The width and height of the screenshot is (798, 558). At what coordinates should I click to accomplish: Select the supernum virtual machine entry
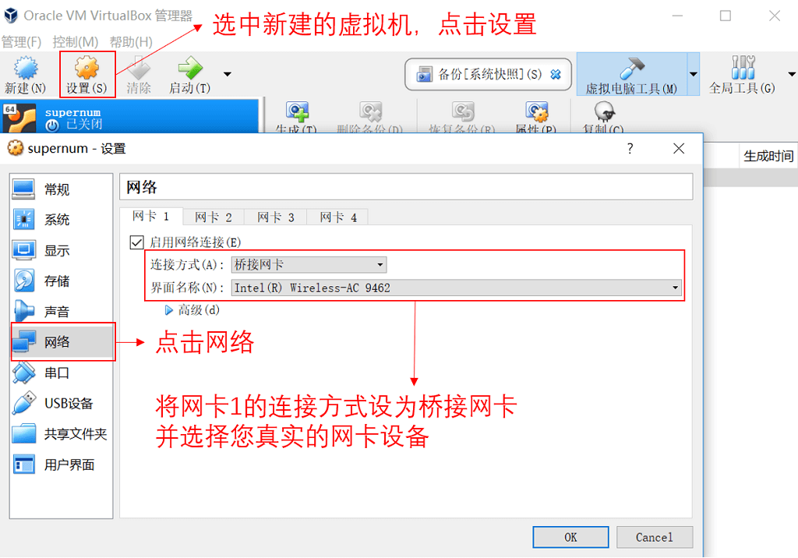[x=130, y=117]
